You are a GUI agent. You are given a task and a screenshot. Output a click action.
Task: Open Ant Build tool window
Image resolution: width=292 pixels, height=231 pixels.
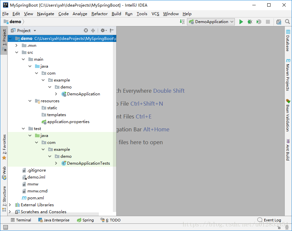288,150
